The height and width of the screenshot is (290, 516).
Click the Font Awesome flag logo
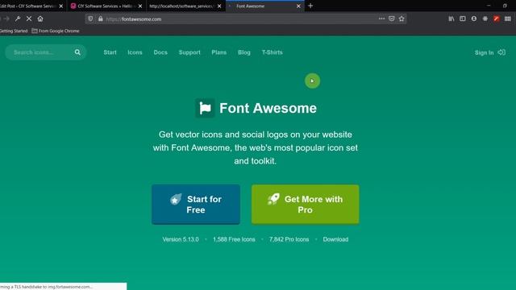coord(205,108)
